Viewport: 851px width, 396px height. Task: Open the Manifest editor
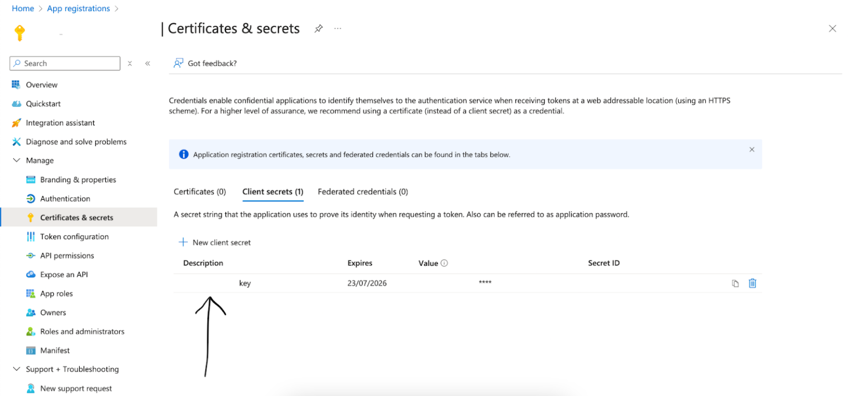30,350
